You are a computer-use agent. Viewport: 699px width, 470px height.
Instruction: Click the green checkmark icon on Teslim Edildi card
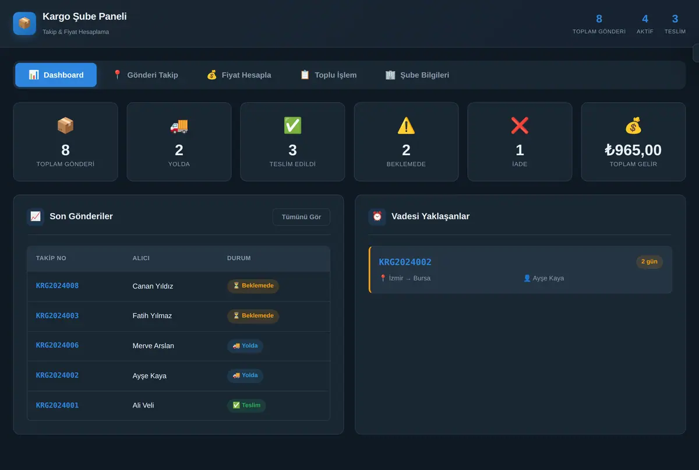pyautogui.click(x=292, y=125)
